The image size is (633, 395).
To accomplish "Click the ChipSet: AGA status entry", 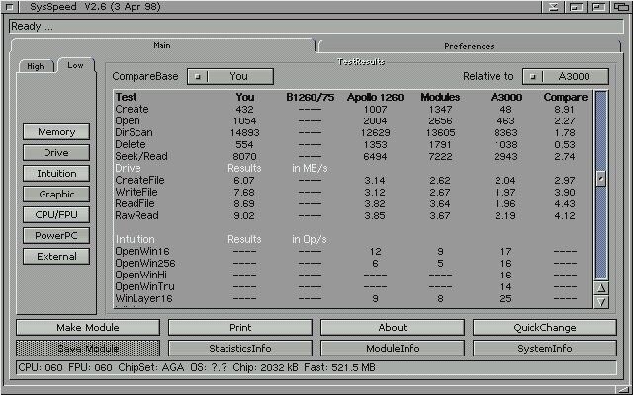I will [151, 367].
